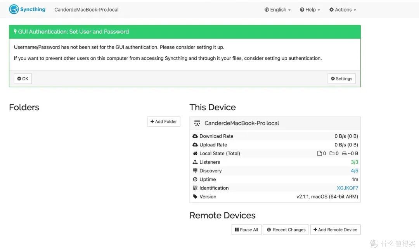The width and height of the screenshot is (419, 252).
Task: Click the Upload Rate cloud icon
Action: click(x=195, y=145)
